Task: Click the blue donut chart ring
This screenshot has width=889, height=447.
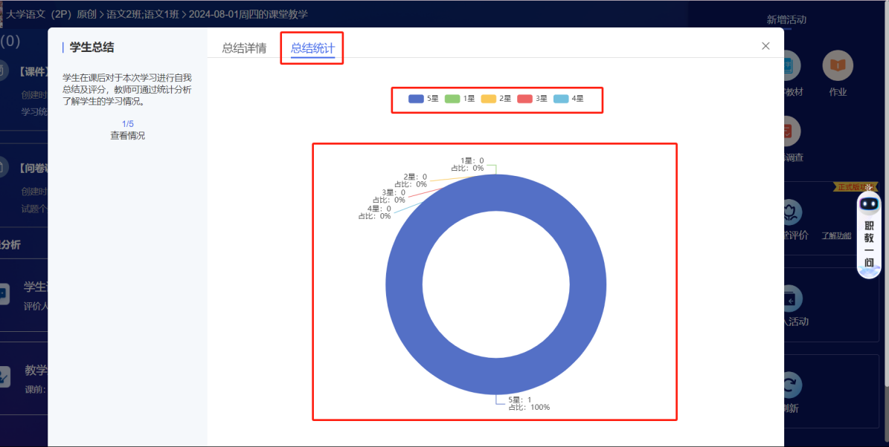Action: (x=402, y=287)
